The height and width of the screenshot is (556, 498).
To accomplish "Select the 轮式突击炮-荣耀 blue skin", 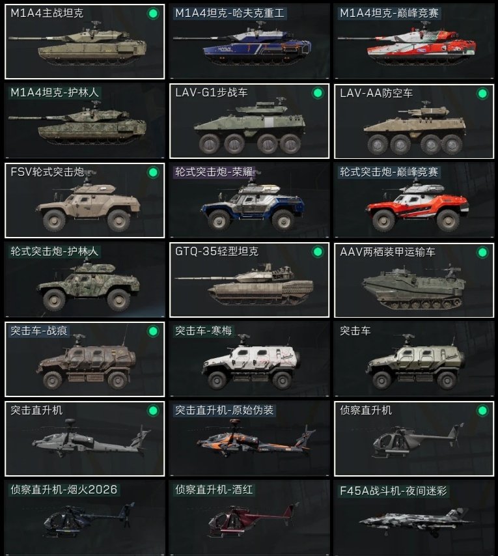I will pos(249,201).
